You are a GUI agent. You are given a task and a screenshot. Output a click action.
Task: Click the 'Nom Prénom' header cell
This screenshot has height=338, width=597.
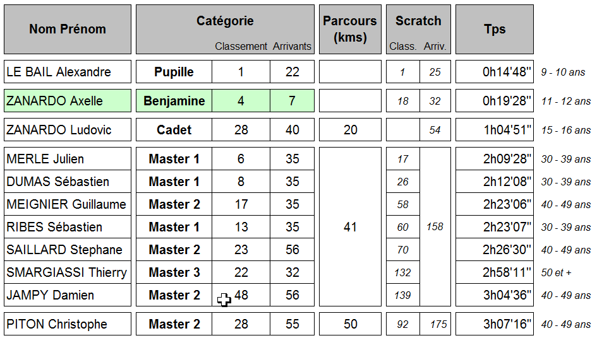click(x=68, y=29)
